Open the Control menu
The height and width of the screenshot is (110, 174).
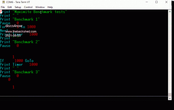click(x=28, y=7)
